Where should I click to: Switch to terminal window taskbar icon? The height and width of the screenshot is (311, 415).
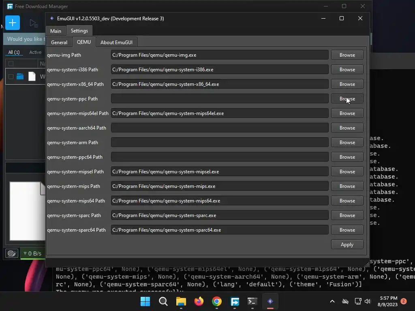click(252, 301)
